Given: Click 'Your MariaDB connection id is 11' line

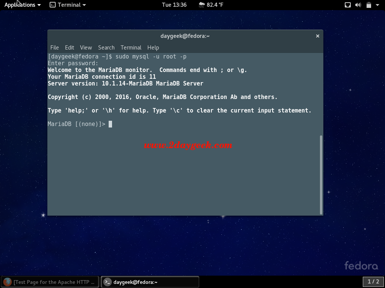Looking at the screenshot, I should 102,76.
